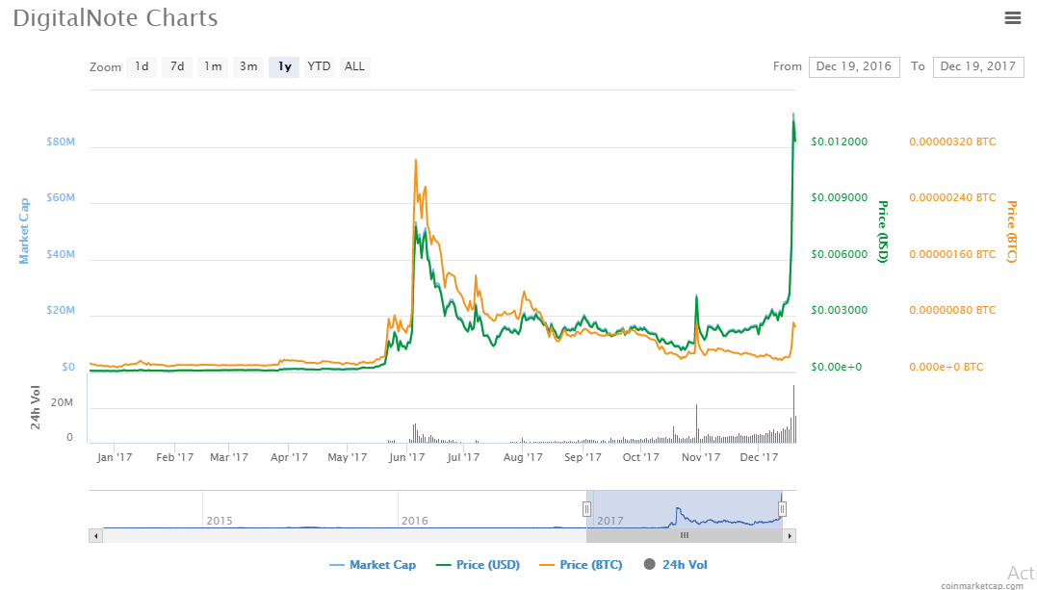Choose the 1y zoom button
1037x590 pixels.
tap(284, 66)
